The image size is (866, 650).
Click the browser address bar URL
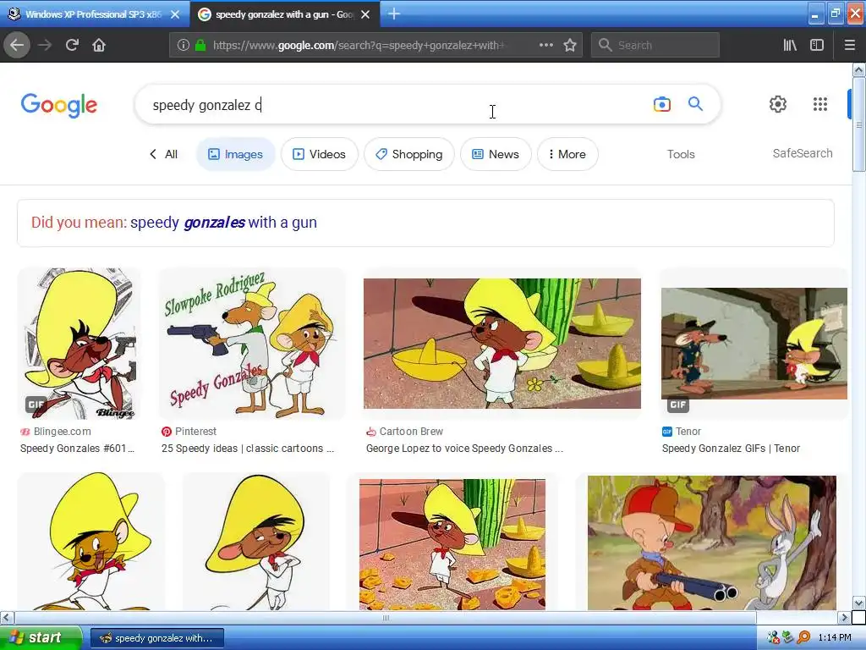[359, 46]
